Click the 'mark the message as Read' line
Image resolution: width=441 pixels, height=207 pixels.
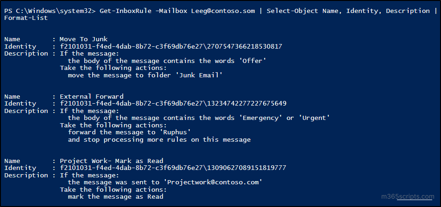coord(115,197)
